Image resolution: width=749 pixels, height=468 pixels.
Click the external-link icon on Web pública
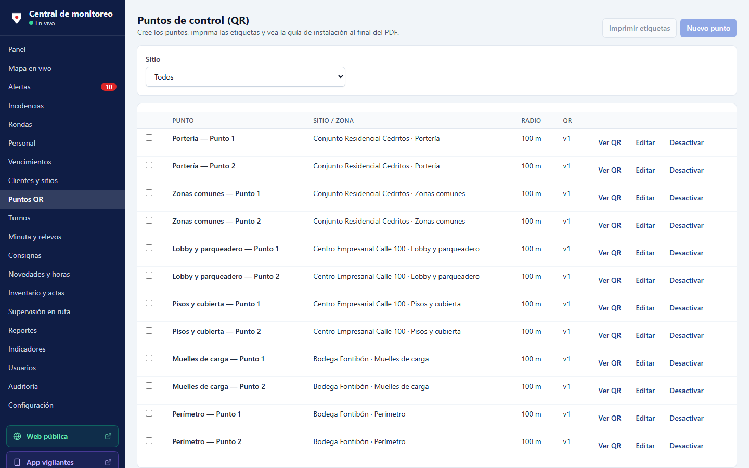pos(108,436)
